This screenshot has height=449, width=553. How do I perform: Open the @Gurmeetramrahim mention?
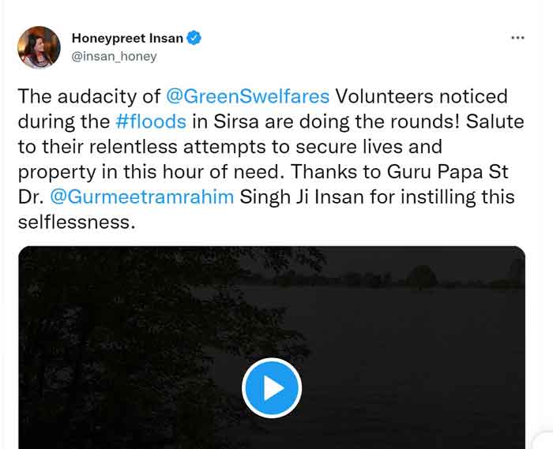(x=141, y=196)
